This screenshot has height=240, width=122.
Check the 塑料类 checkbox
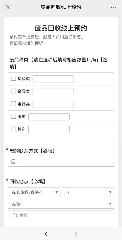pyautogui.click(x=13, y=79)
